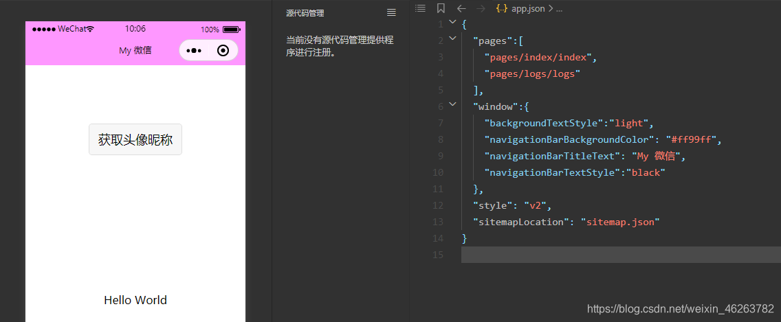Close mini program via capsule circle icon
Screen dimensions: 781x322
tap(223, 50)
